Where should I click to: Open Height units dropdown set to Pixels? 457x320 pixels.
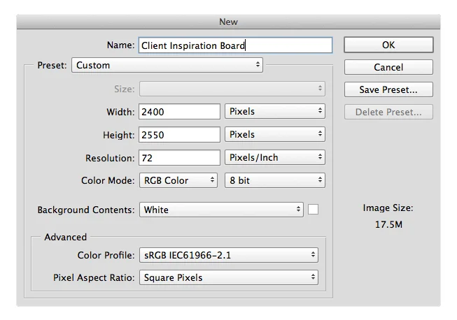(275, 134)
